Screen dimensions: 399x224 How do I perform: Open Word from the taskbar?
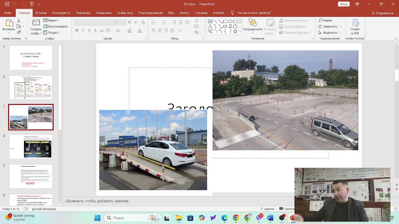tap(270, 218)
